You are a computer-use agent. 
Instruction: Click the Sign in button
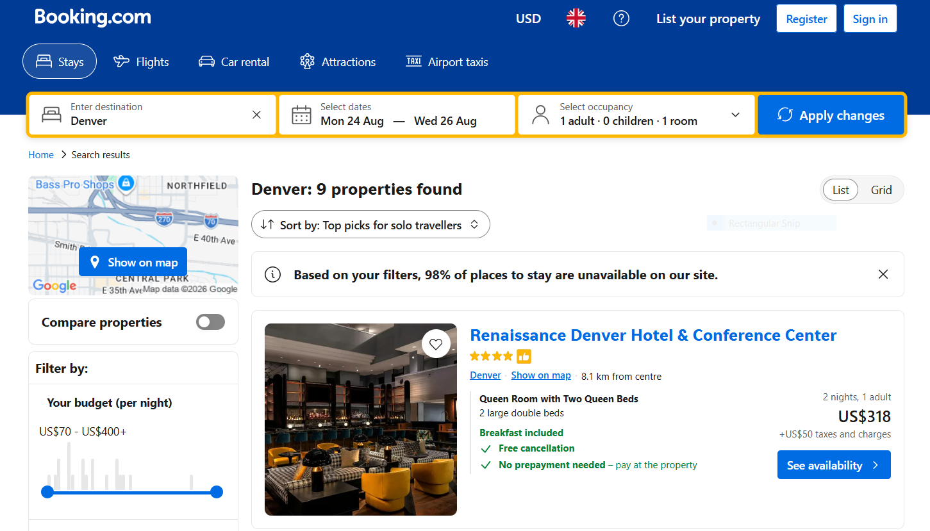870,19
